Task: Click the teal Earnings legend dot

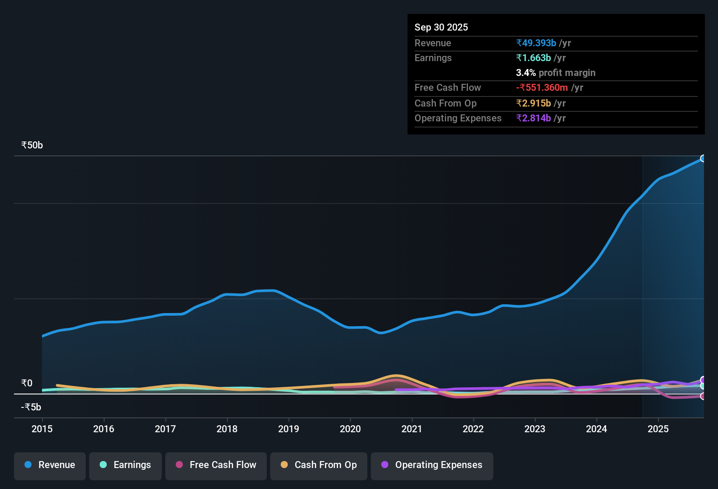Action: point(103,465)
